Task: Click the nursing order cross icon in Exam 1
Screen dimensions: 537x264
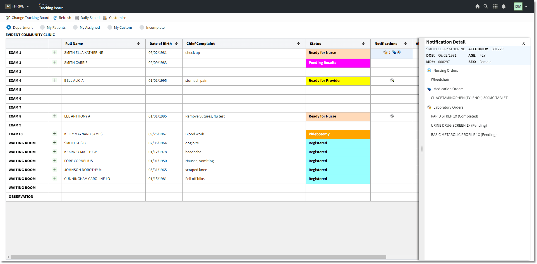Action: (399, 52)
